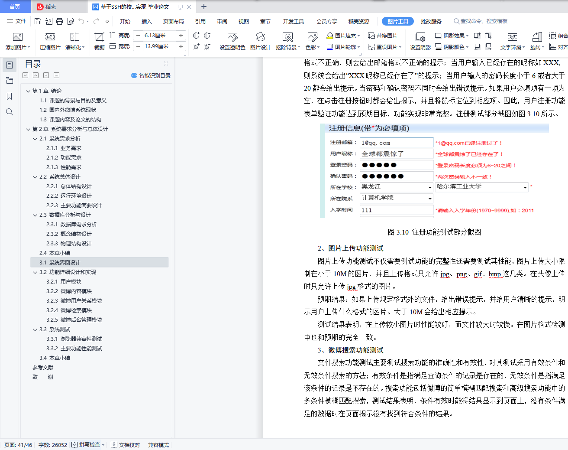This screenshot has height=450, width=568.
Task: Open 图片设计 picture design
Action: point(261,42)
